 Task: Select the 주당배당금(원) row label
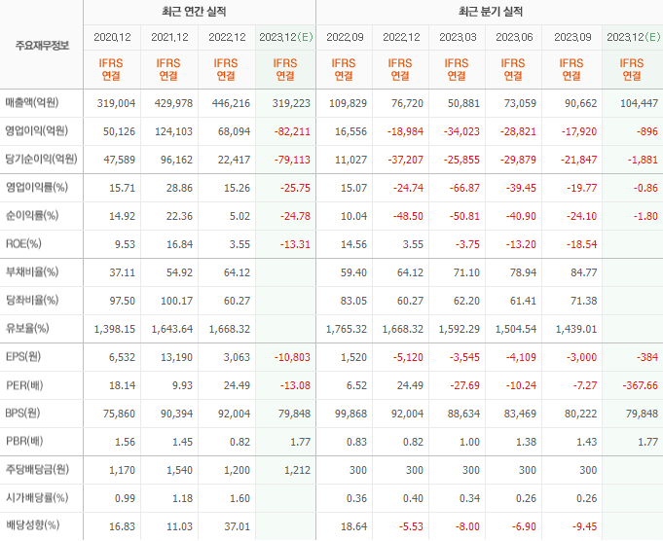click(37, 470)
